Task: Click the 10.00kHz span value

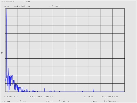Action: coord(109,97)
